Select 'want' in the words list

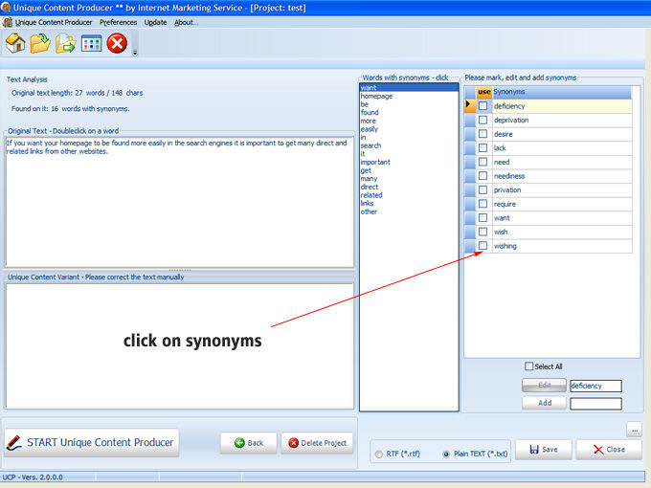tap(409, 88)
